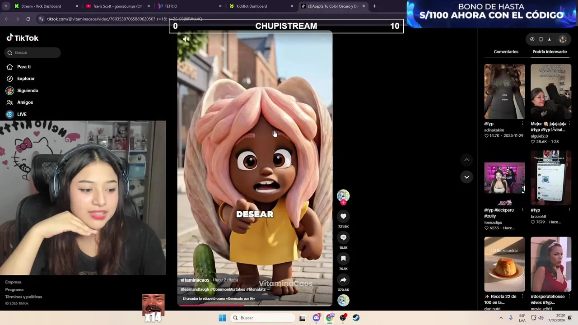The width and height of the screenshot is (578, 325).
Task: Open Steam from the taskbar
Action: [356, 318]
